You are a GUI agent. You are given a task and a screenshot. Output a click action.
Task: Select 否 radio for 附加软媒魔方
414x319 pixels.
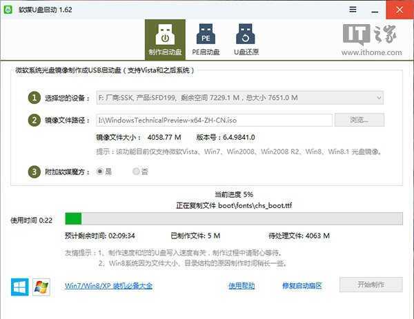(x=136, y=172)
